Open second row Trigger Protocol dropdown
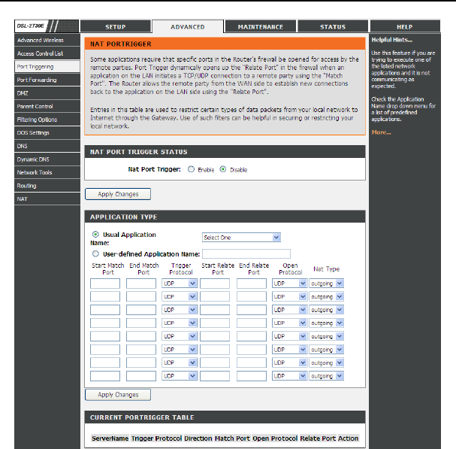This screenshot has width=456, height=449. (180, 296)
